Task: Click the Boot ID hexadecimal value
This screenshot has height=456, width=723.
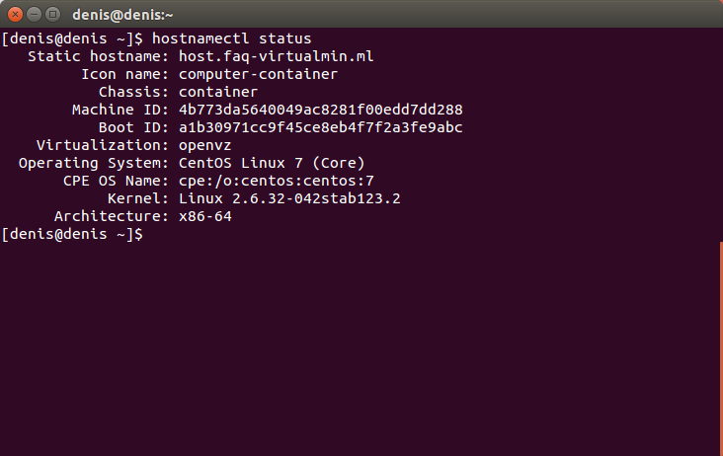Action: [320, 127]
